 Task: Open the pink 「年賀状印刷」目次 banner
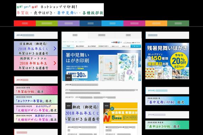click(36, 90)
